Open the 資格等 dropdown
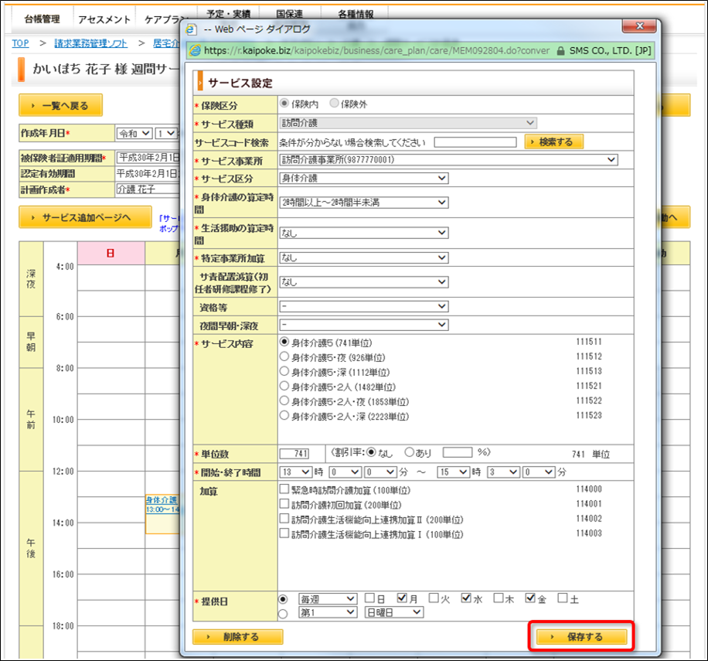This screenshot has height=661, width=708. 364,306
